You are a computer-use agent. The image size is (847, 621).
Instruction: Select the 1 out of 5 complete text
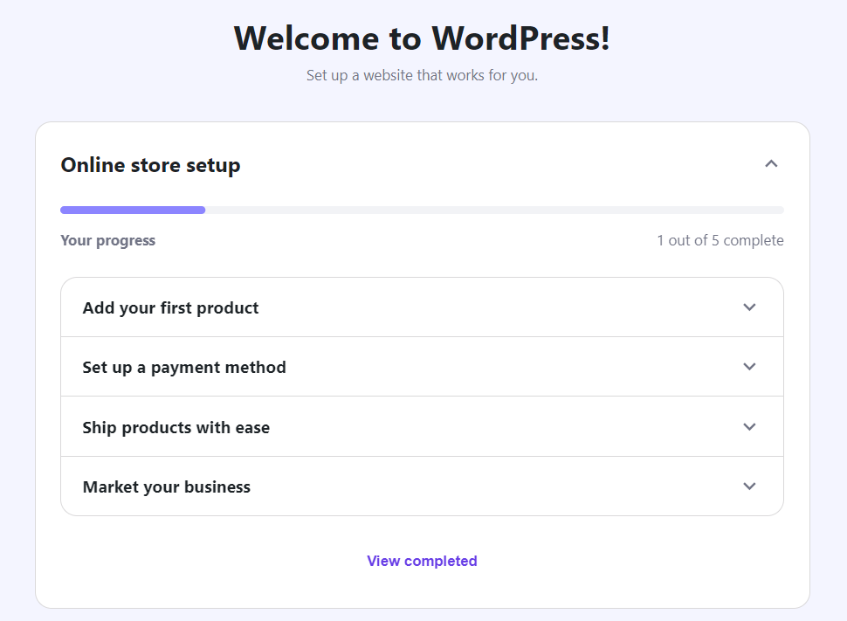(x=721, y=240)
